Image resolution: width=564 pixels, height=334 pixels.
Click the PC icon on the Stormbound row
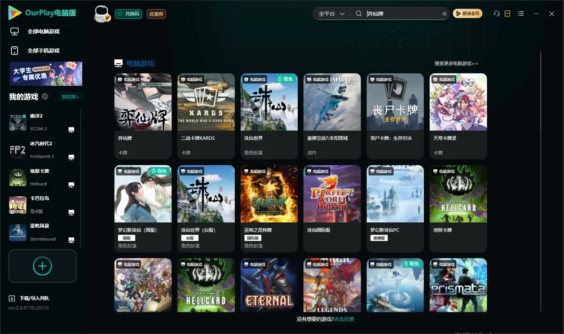point(71,240)
